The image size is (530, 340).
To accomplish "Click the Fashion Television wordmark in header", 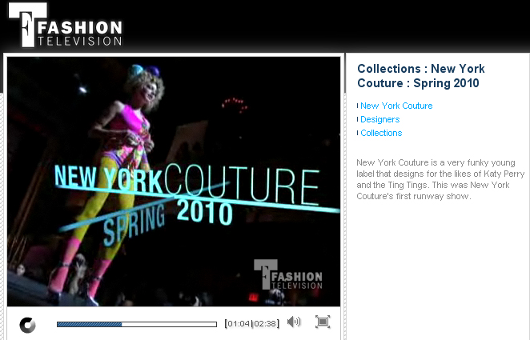I will (80, 33).
